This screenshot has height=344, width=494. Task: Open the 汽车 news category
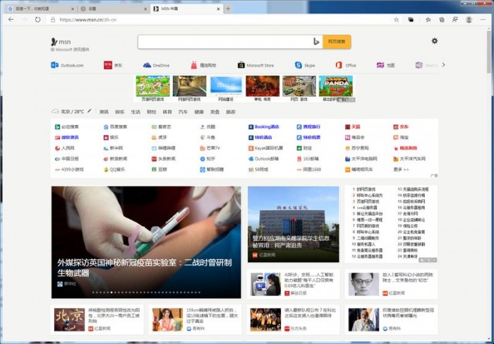coord(183,112)
